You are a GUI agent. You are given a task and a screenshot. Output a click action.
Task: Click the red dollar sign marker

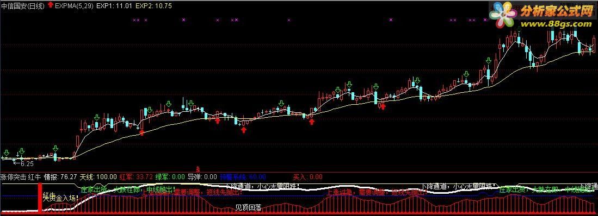pos(198,168)
